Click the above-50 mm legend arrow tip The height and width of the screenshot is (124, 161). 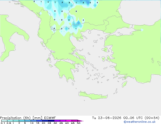tap(80, 121)
